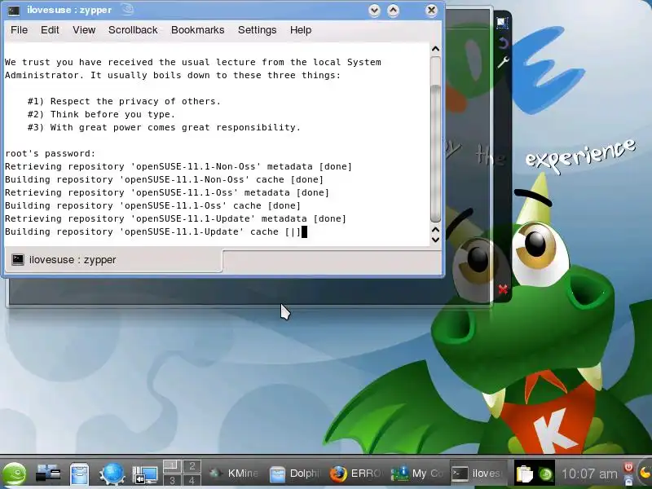
Task: Click the '#2) Think before you type.' line
Action: 101,114
